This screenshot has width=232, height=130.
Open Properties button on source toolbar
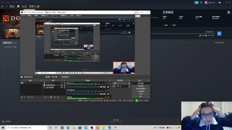(48, 77)
